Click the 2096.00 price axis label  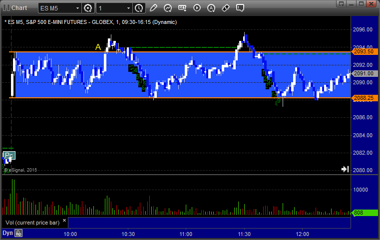[363, 29]
